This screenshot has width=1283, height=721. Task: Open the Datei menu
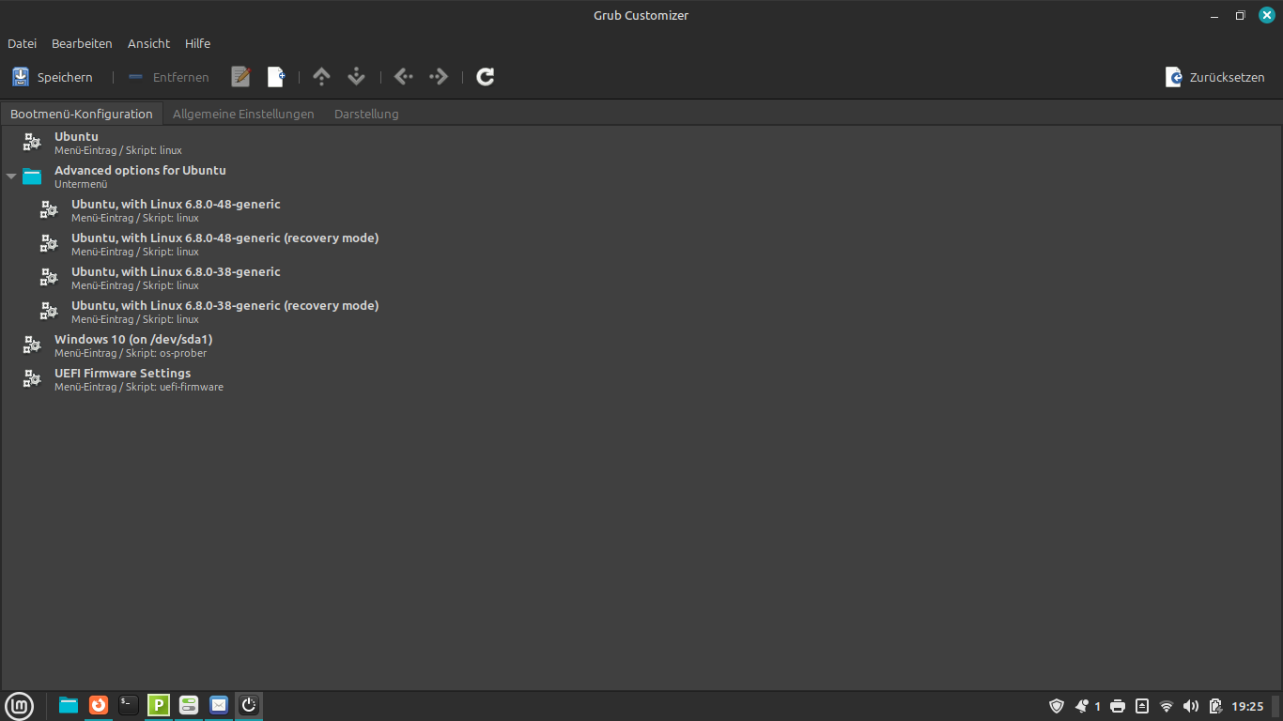click(x=22, y=43)
